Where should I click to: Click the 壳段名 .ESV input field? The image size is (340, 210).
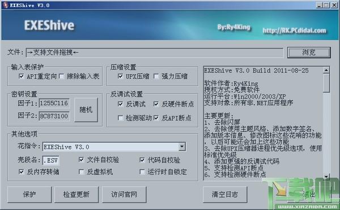coord(50,160)
